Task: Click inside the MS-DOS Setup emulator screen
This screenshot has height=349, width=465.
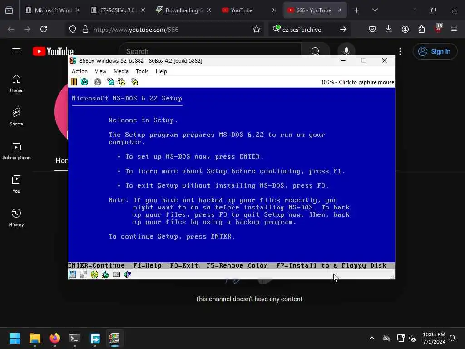Action: click(x=231, y=178)
